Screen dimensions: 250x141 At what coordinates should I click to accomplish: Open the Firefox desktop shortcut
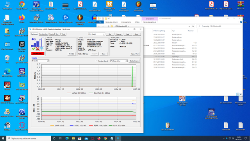[22, 19]
